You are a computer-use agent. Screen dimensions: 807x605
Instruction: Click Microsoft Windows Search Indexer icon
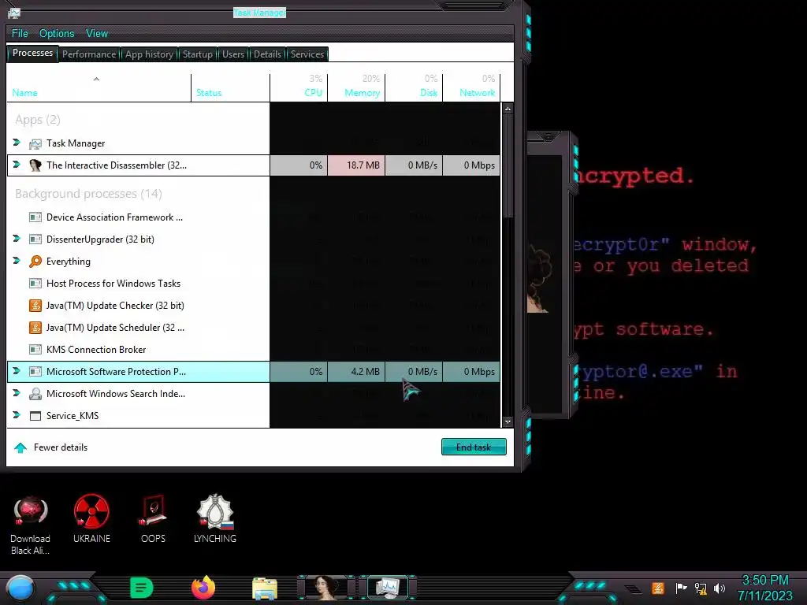[x=35, y=394]
